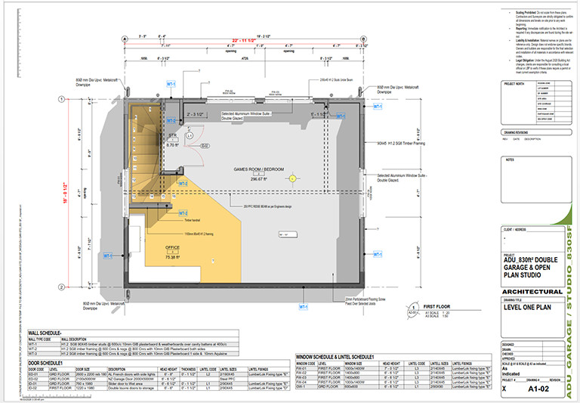Select ID-01 cell in door schedule

coord(39,384)
